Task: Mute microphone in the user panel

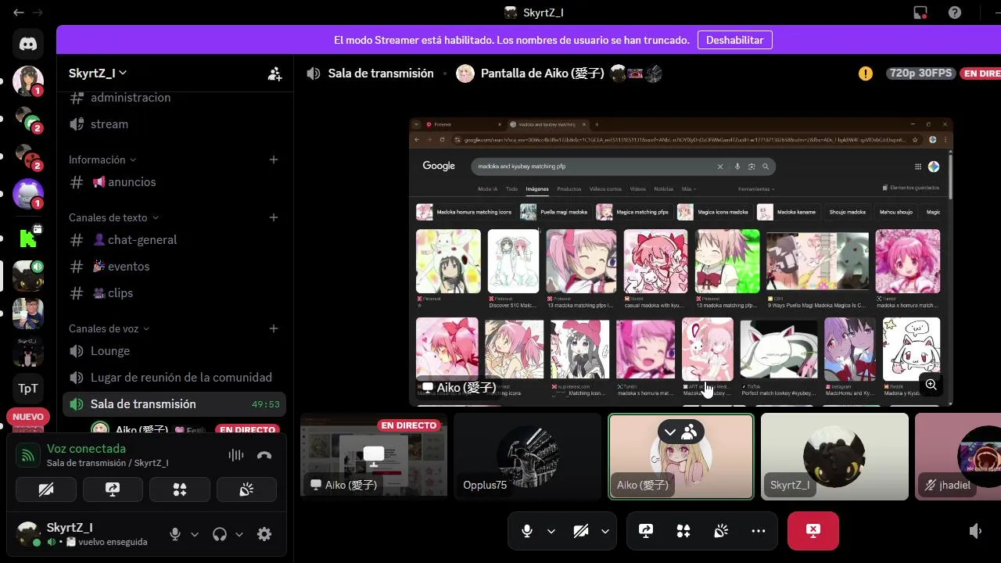Action: 175,534
